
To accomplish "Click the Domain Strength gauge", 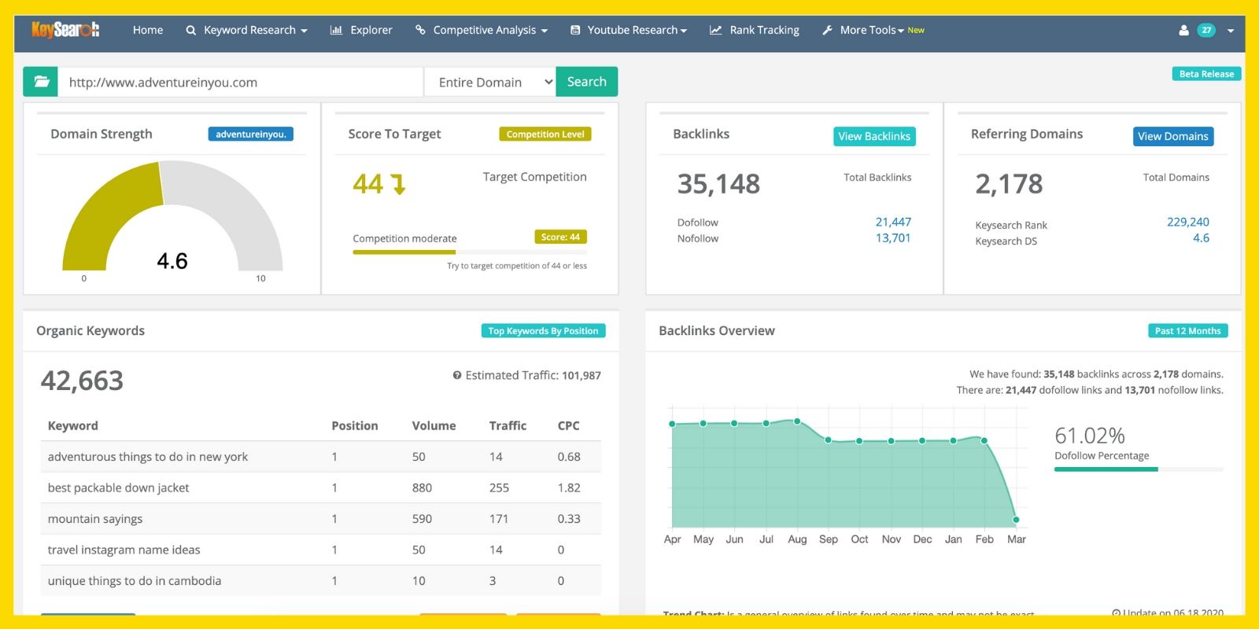I will pos(172,218).
